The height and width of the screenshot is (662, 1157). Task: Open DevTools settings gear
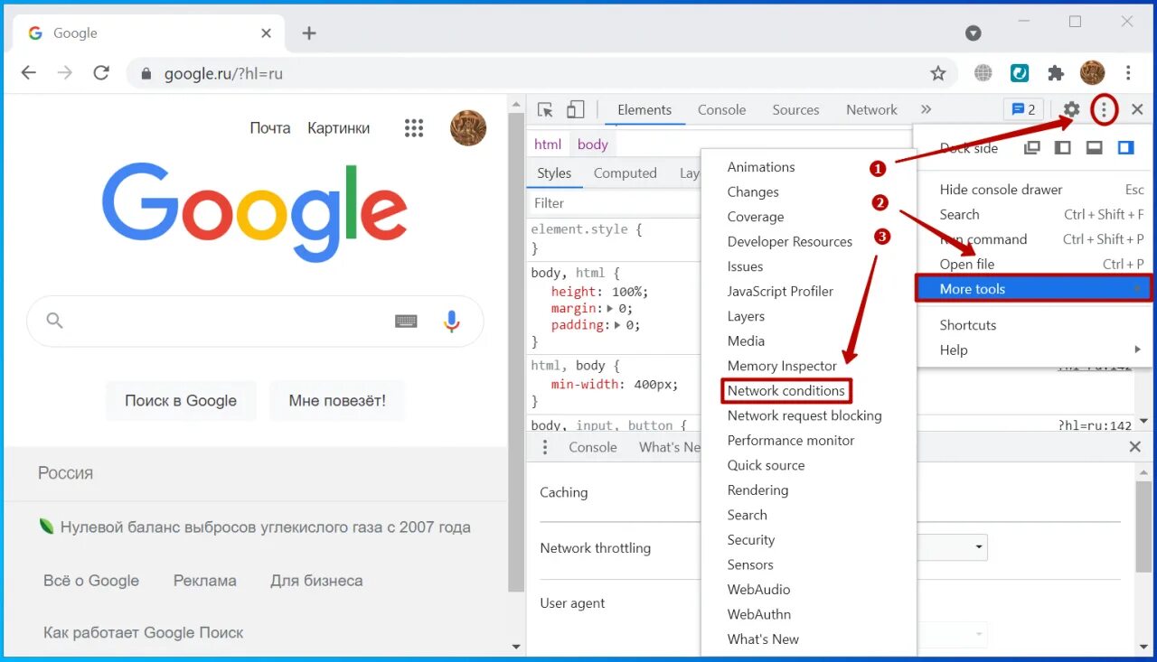[x=1071, y=110]
